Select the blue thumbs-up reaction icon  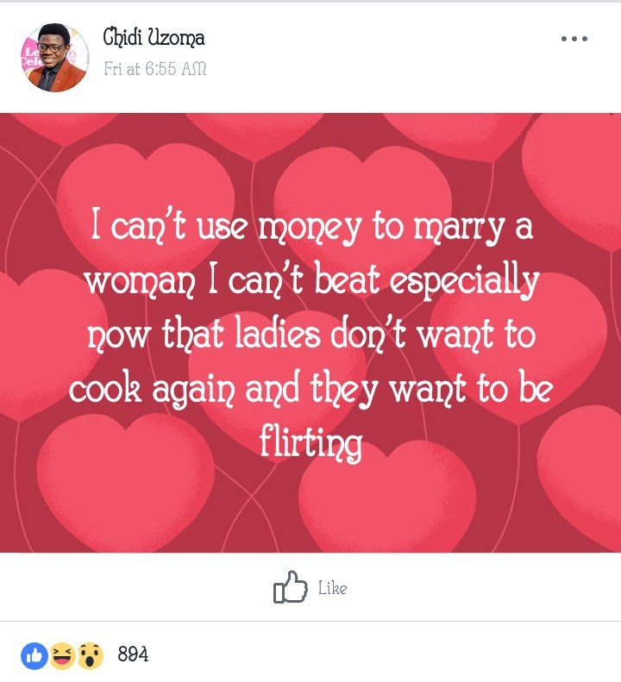pos(34,655)
